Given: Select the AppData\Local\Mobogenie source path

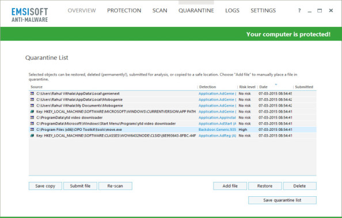Looking at the screenshot, I should click(x=79, y=100).
